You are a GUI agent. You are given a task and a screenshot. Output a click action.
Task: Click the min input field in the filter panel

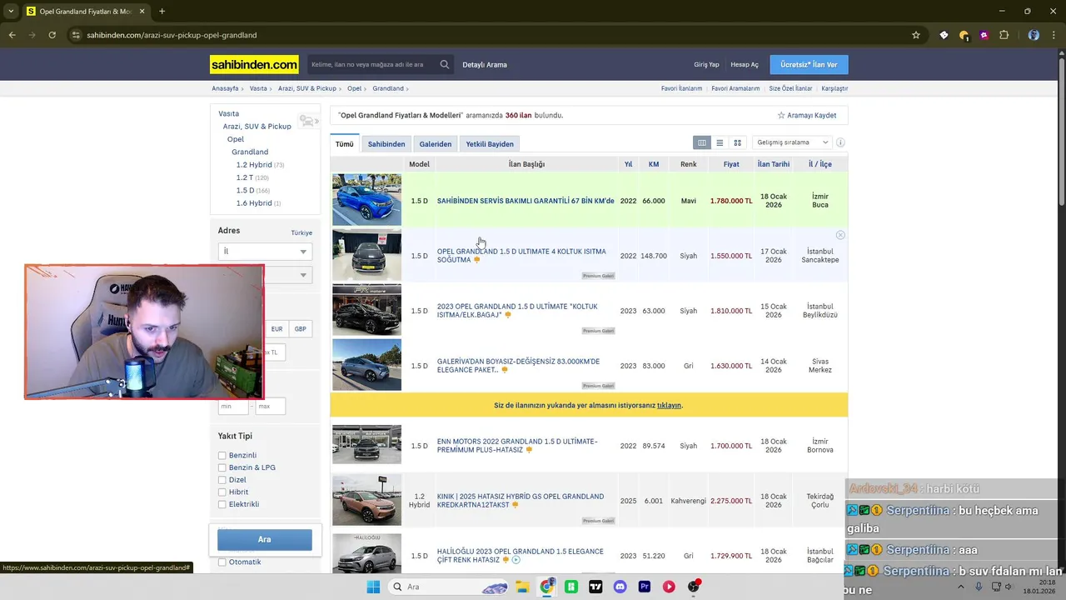pyautogui.click(x=233, y=406)
